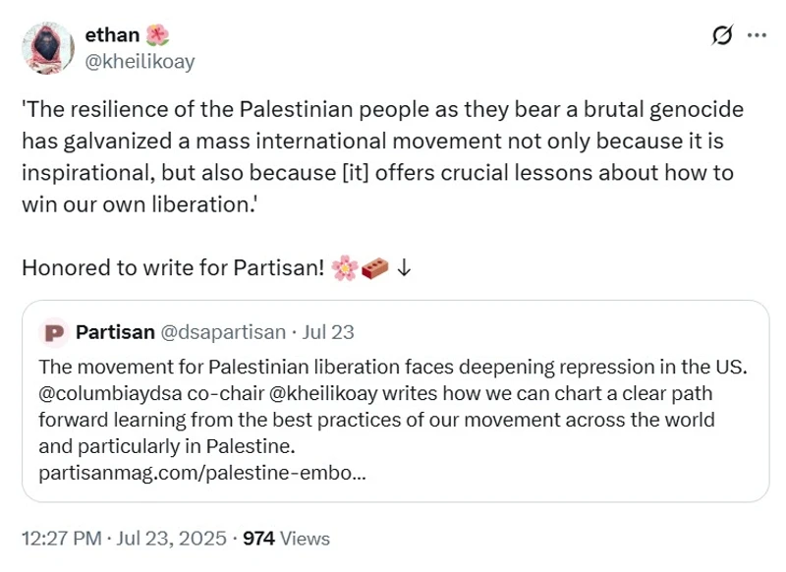Click the flower emoji beside ethan's name
The width and height of the screenshot is (786, 572).
point(157,35)
